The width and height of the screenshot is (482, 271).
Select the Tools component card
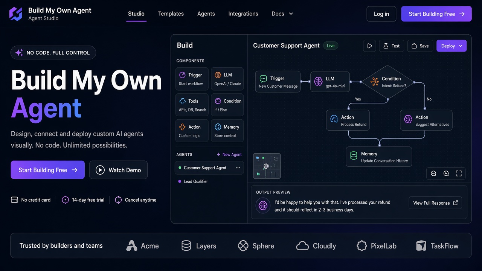point(192,105)
